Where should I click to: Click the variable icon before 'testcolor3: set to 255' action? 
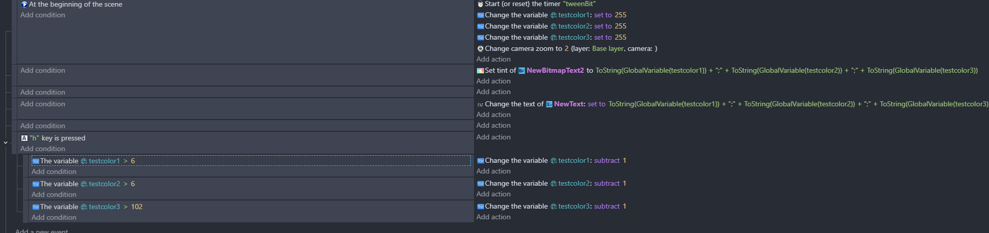click(480, 38)
